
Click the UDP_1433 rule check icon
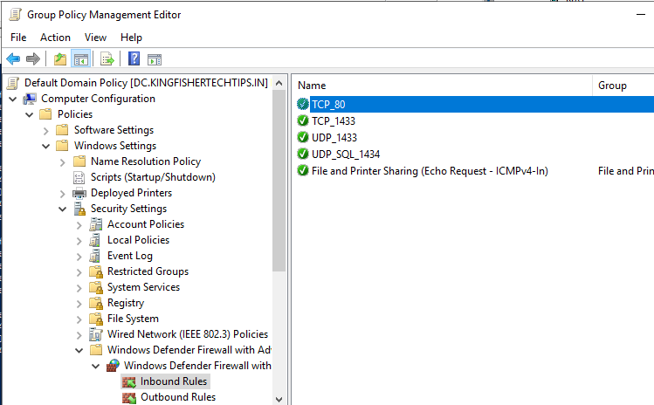point(303,137)
